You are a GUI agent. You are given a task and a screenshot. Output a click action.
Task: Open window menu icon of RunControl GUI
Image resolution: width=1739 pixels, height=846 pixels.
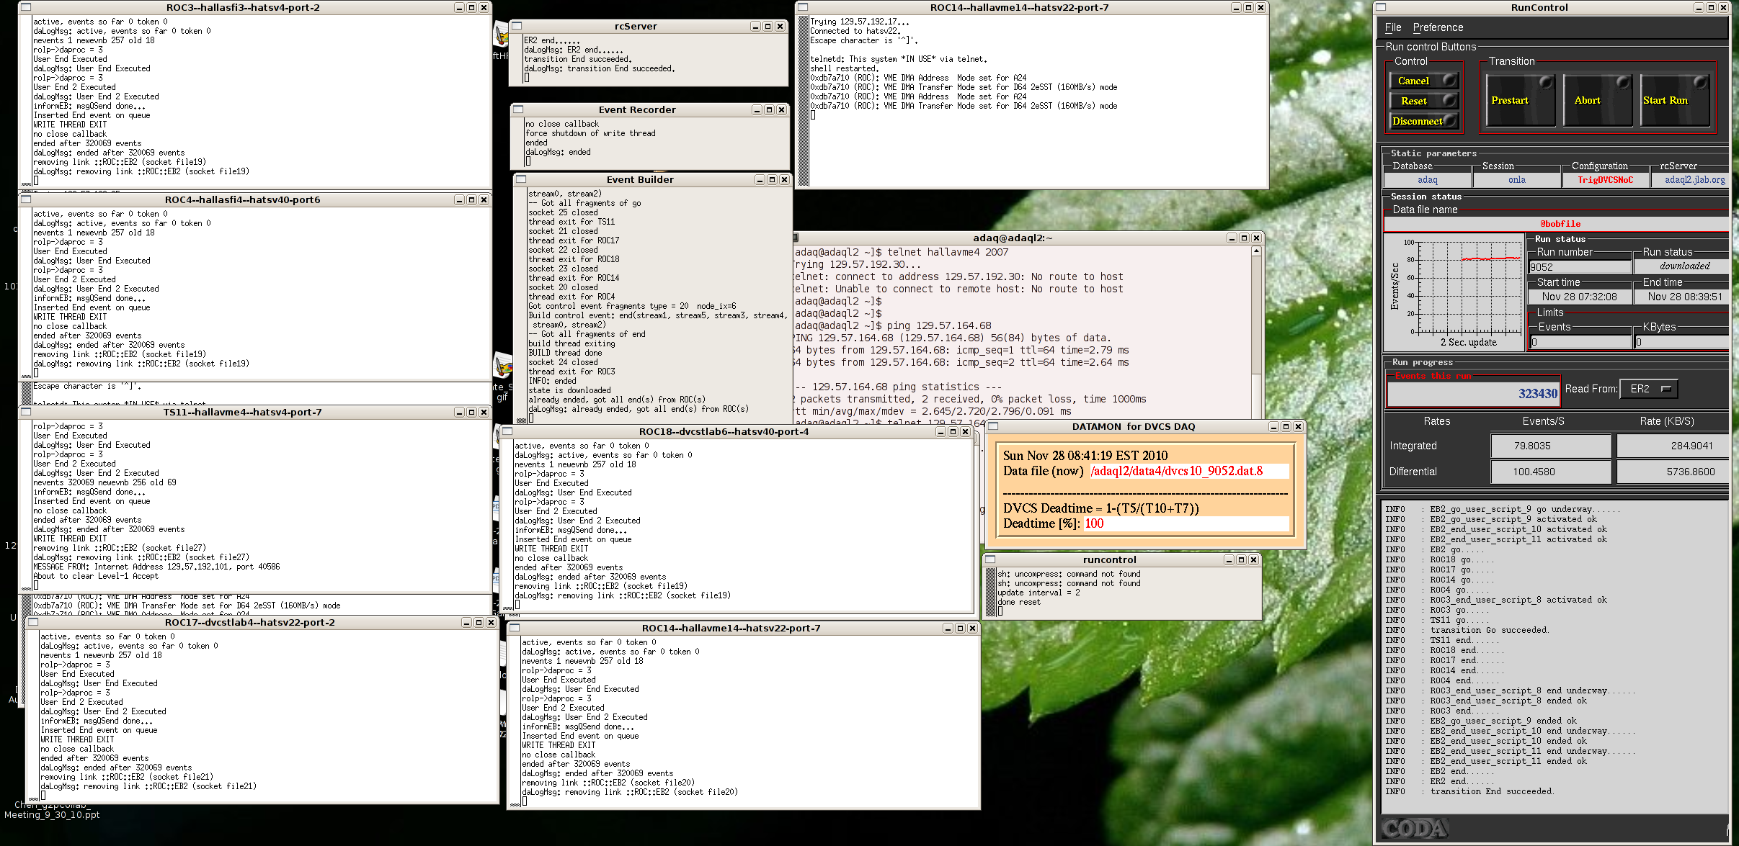[1381, 7]
